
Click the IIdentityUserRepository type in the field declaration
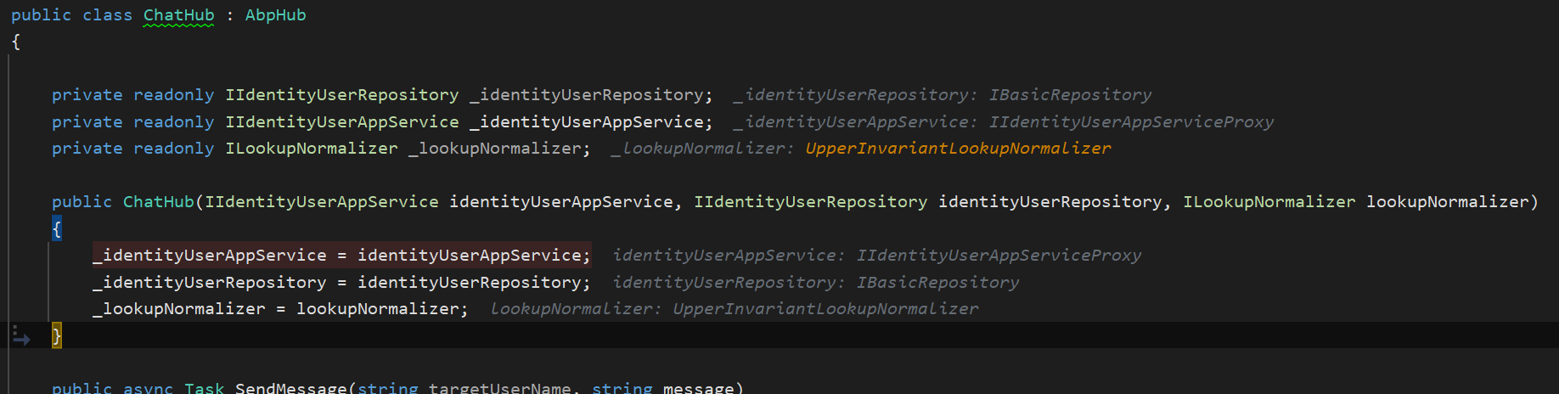tap(341, 95)
